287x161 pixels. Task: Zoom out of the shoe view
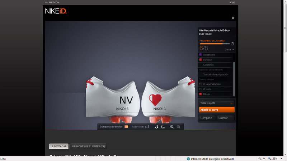click(178, 127)
